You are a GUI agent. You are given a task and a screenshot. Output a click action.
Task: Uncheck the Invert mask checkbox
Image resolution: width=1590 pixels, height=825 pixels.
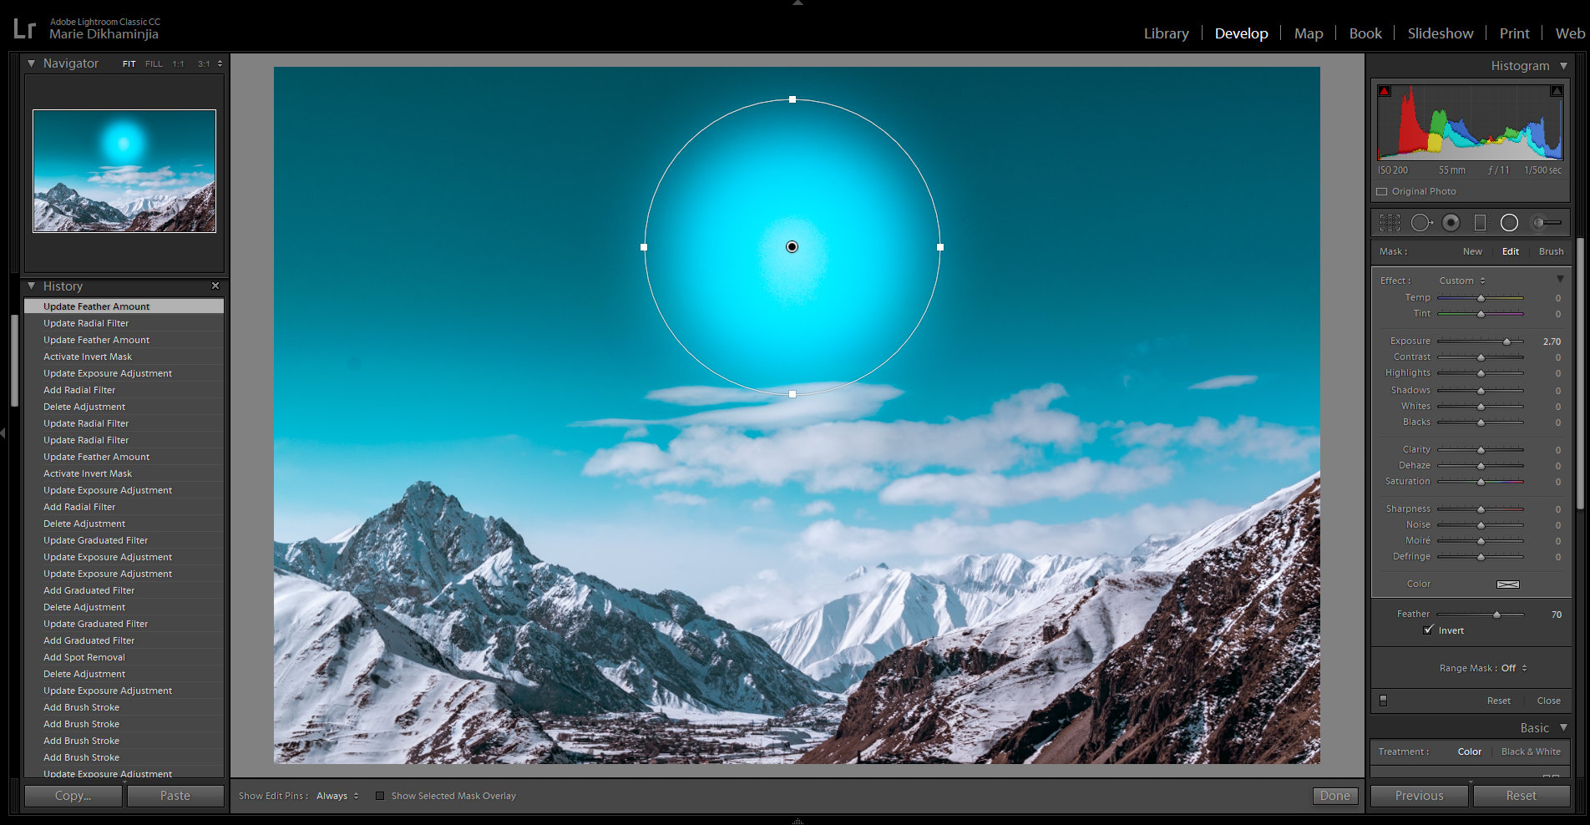(1429, 630)
